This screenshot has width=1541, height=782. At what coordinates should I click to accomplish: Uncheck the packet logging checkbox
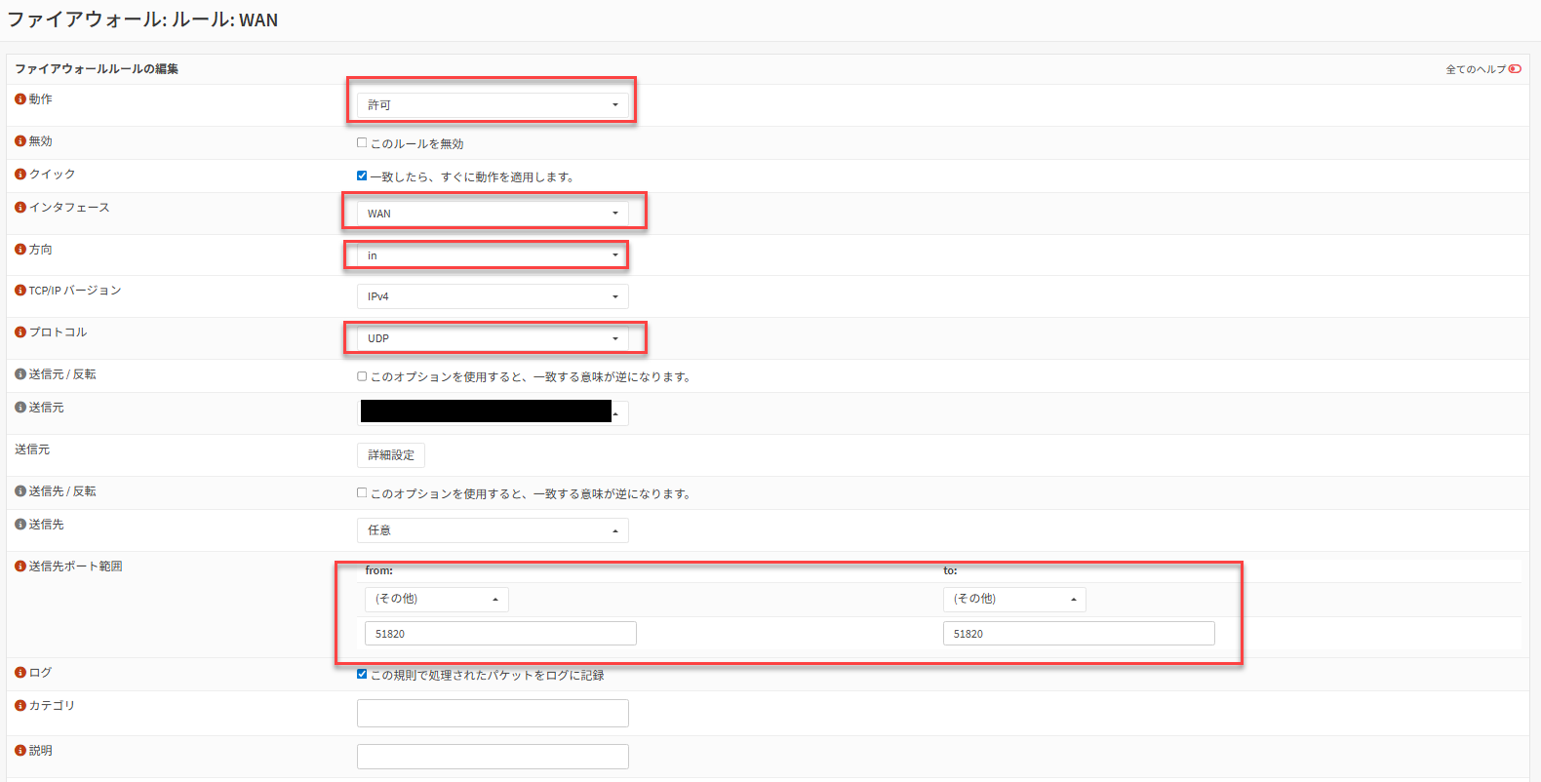click(362, 675)
